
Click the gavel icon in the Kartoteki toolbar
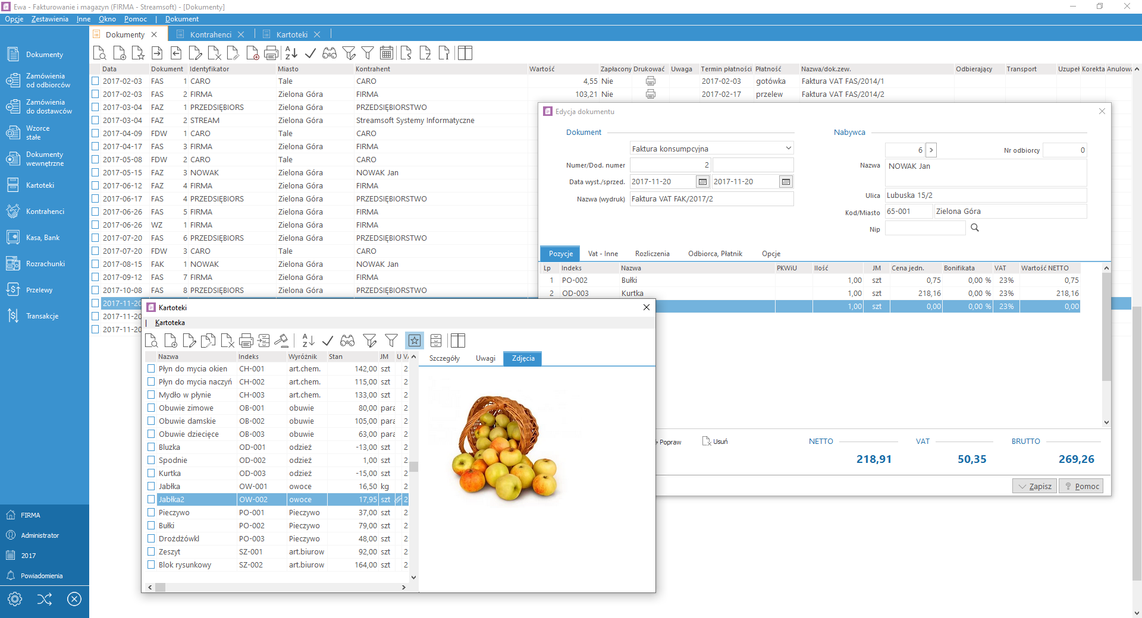pos(281,340)
